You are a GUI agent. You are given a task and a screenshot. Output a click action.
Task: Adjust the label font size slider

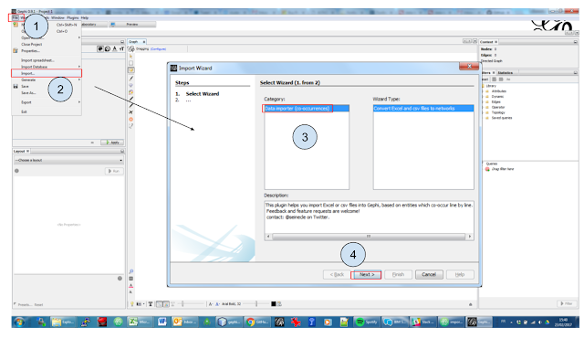[x=255, y=304]
